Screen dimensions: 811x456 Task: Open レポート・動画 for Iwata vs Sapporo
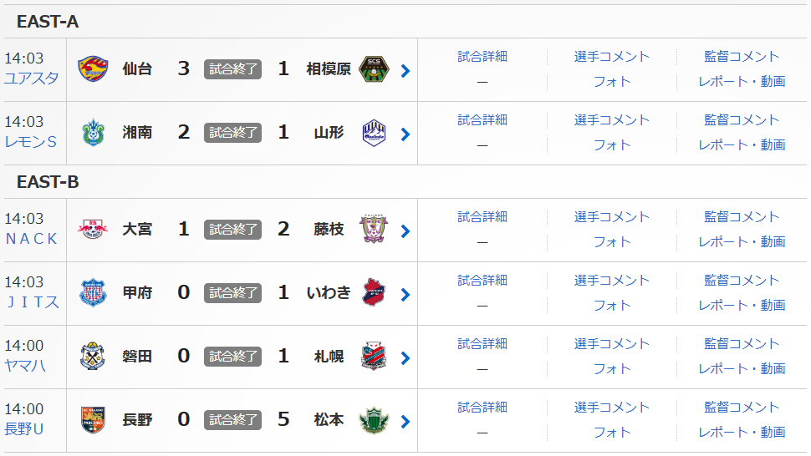click(742, 369)
